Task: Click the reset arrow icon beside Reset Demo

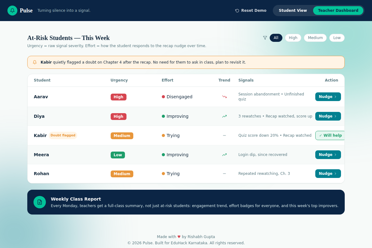Action: tap(237, 11)
